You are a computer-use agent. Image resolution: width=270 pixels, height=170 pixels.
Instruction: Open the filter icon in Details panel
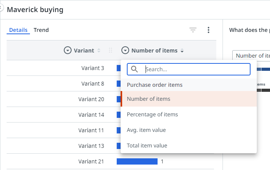(193, 30)
